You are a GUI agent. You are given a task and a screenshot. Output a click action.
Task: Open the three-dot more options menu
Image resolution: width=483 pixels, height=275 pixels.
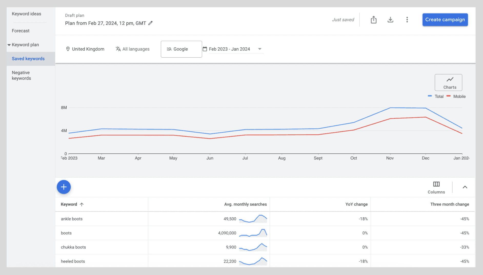tap(407, 20)
